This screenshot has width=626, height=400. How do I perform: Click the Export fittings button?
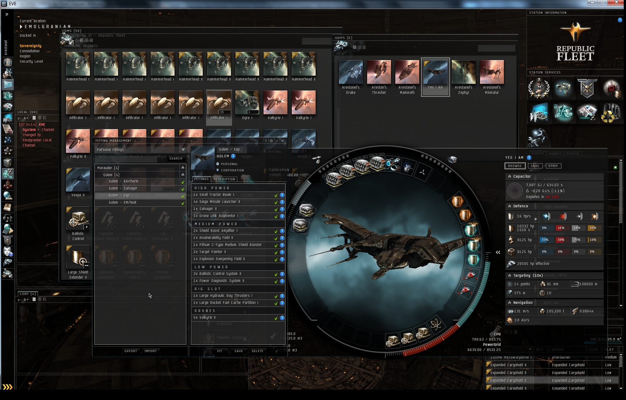(x=131, y=351)
